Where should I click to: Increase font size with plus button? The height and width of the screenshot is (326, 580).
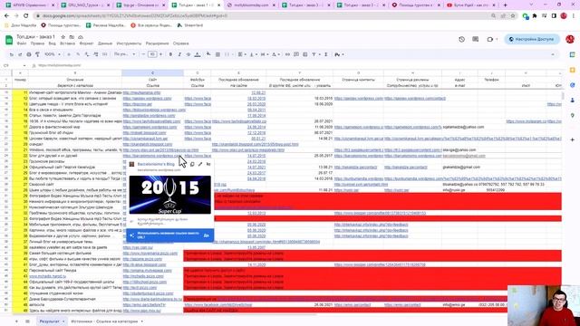pos(160,54)
